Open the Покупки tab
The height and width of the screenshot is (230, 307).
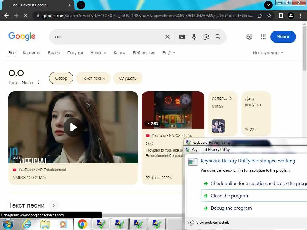tap(75, 53)
